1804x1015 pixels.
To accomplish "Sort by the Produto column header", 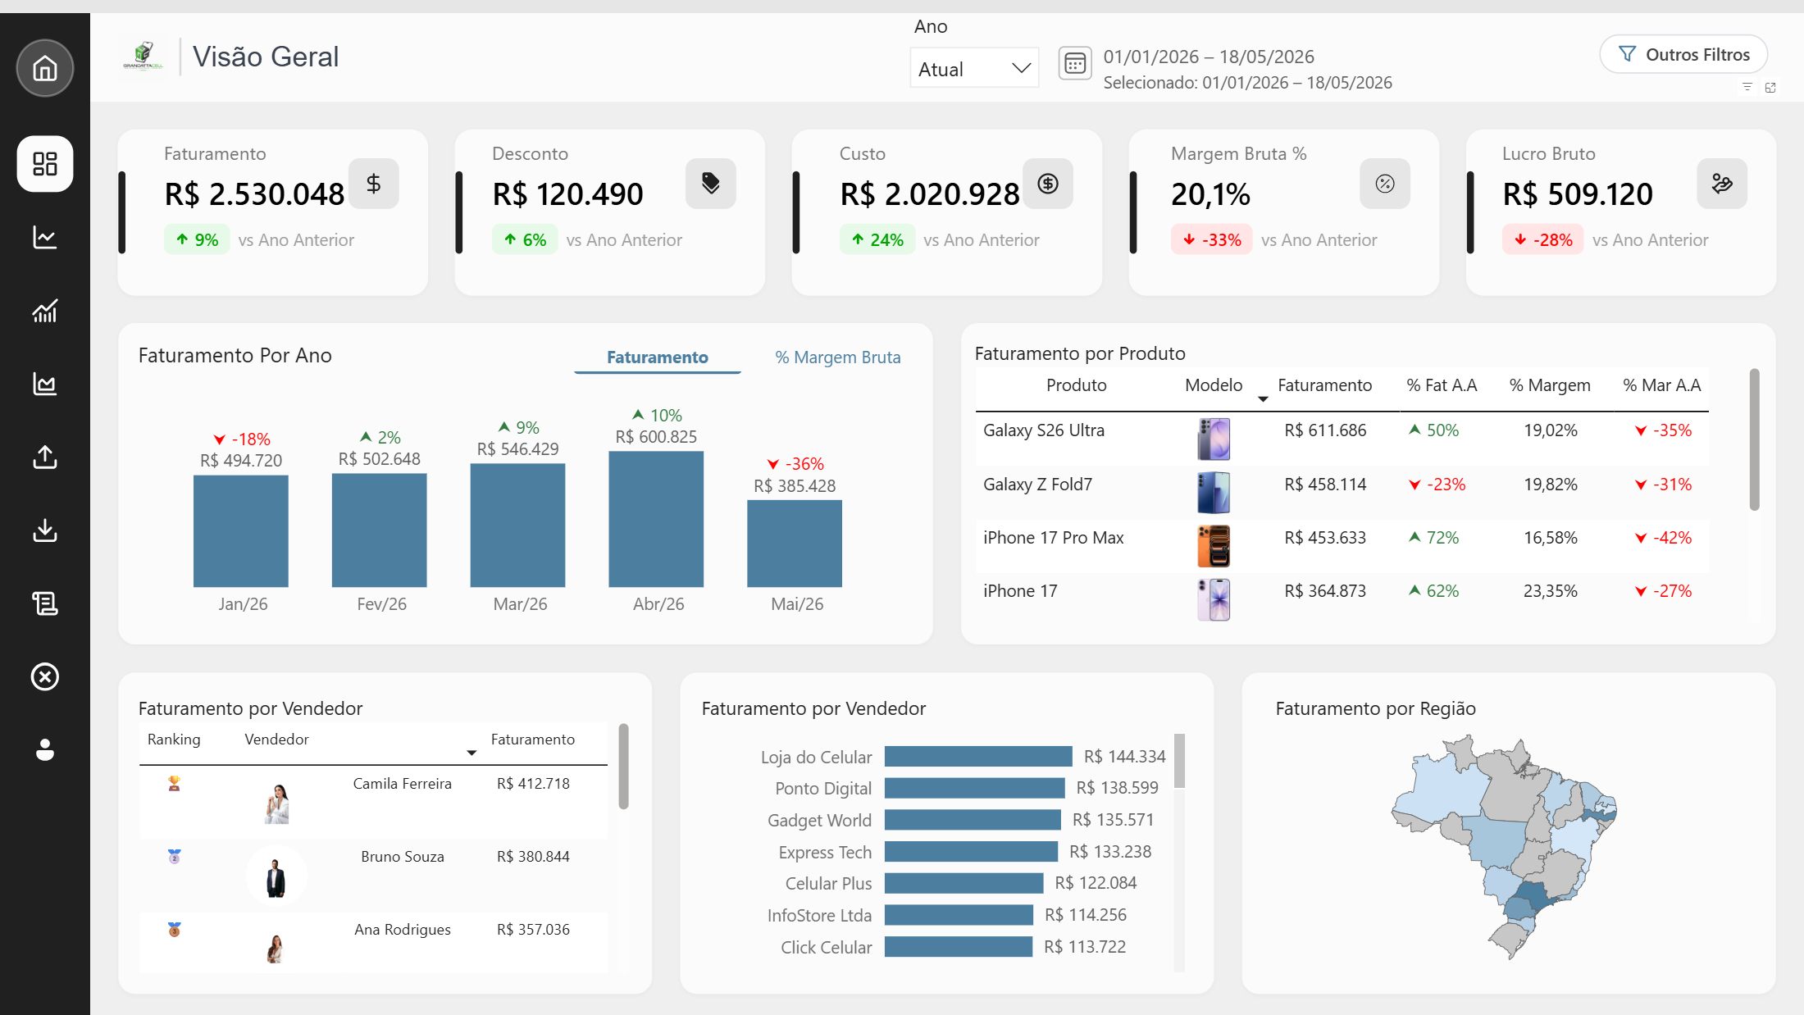I will (1076, 385).
